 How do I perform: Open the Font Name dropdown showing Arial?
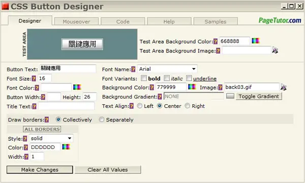click(167, 69)
